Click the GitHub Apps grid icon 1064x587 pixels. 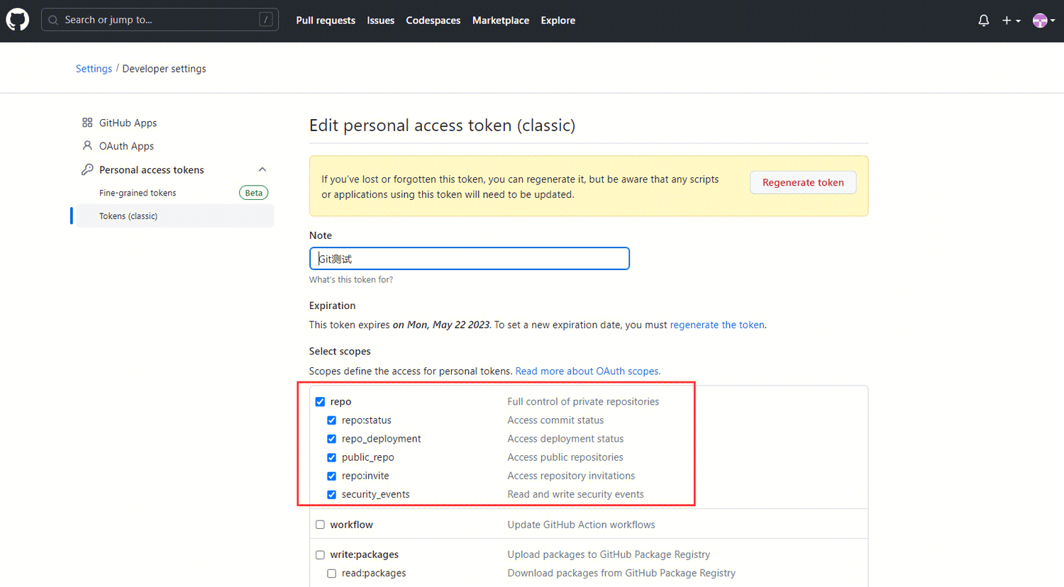[x=87, y=123]
